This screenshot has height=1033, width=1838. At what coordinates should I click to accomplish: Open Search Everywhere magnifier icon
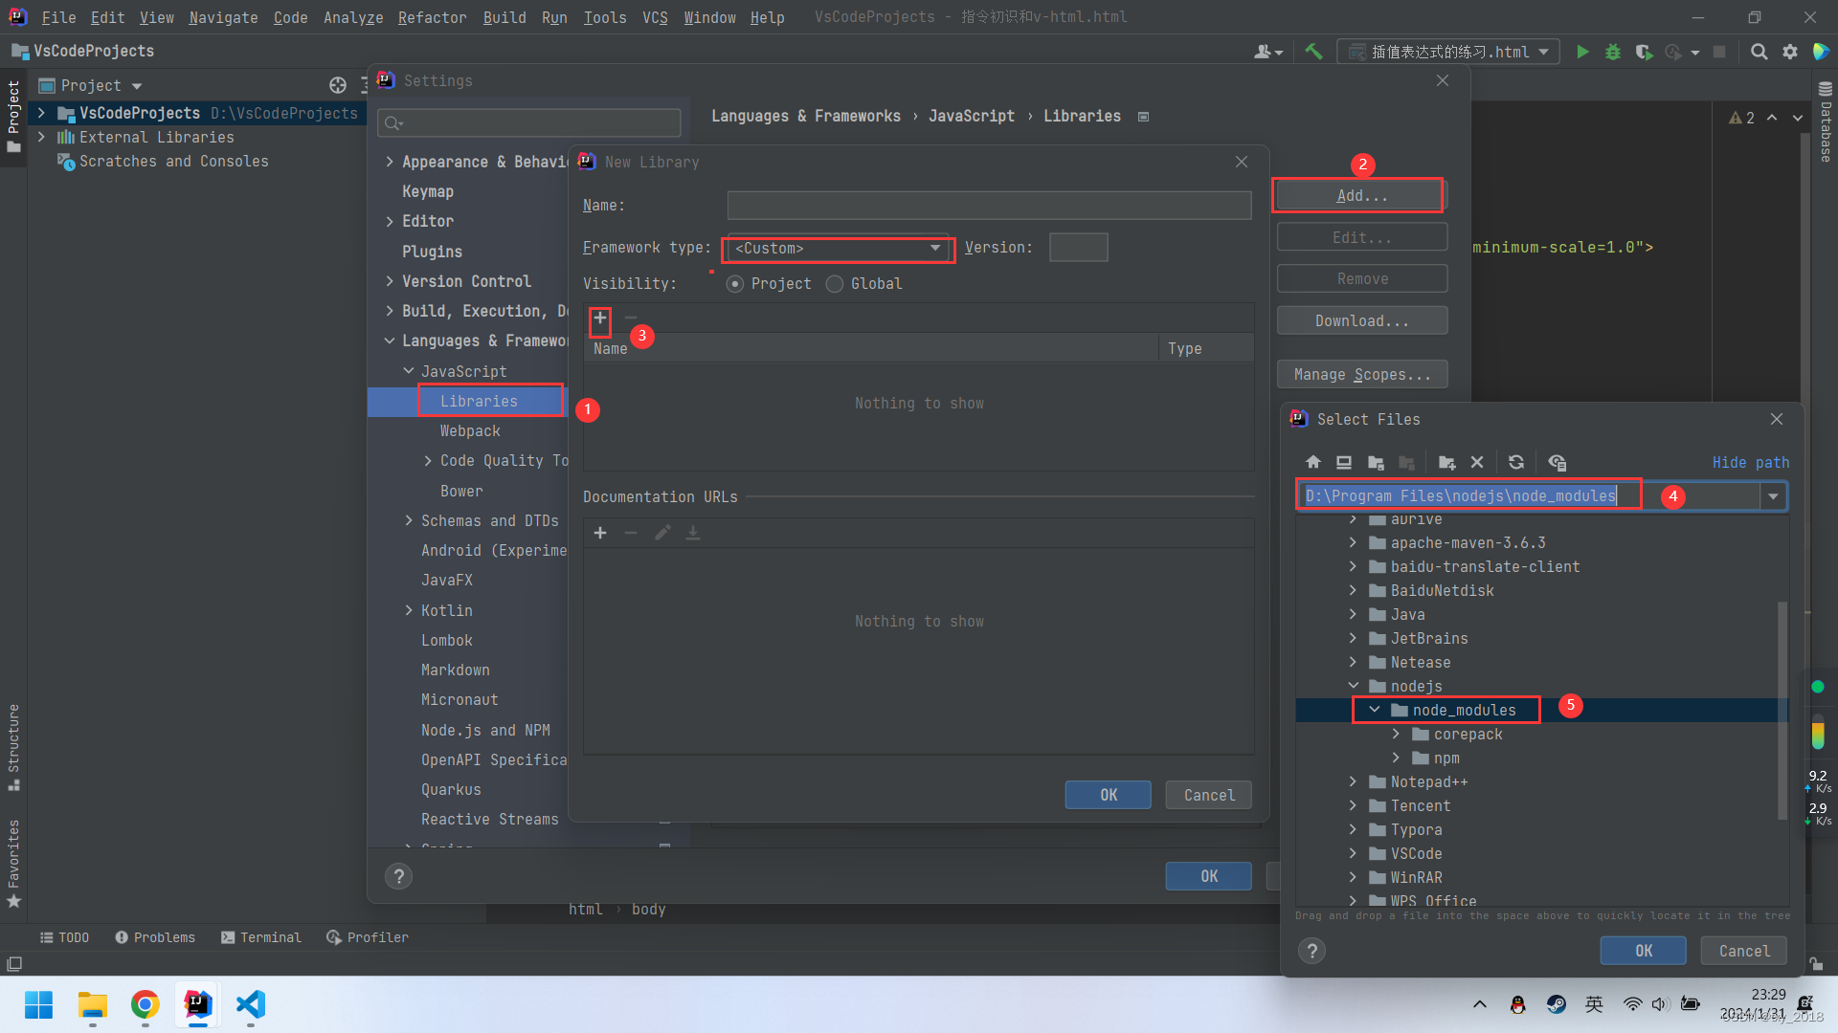pos(1760,52)
